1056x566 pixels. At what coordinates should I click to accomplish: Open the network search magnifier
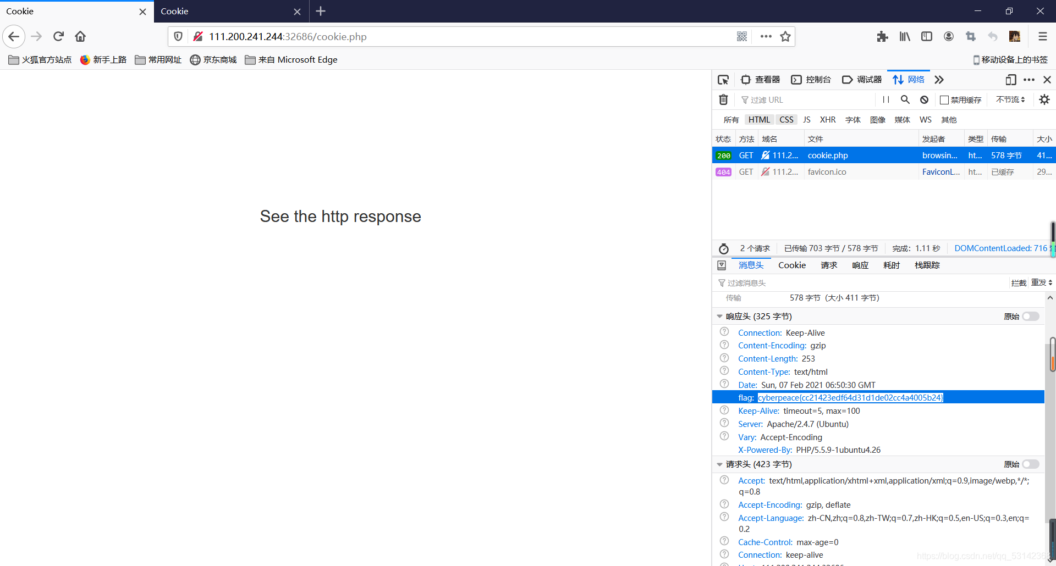(x=905, y=99)
